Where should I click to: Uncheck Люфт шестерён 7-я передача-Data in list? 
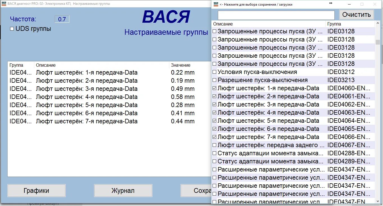point(215,137)
